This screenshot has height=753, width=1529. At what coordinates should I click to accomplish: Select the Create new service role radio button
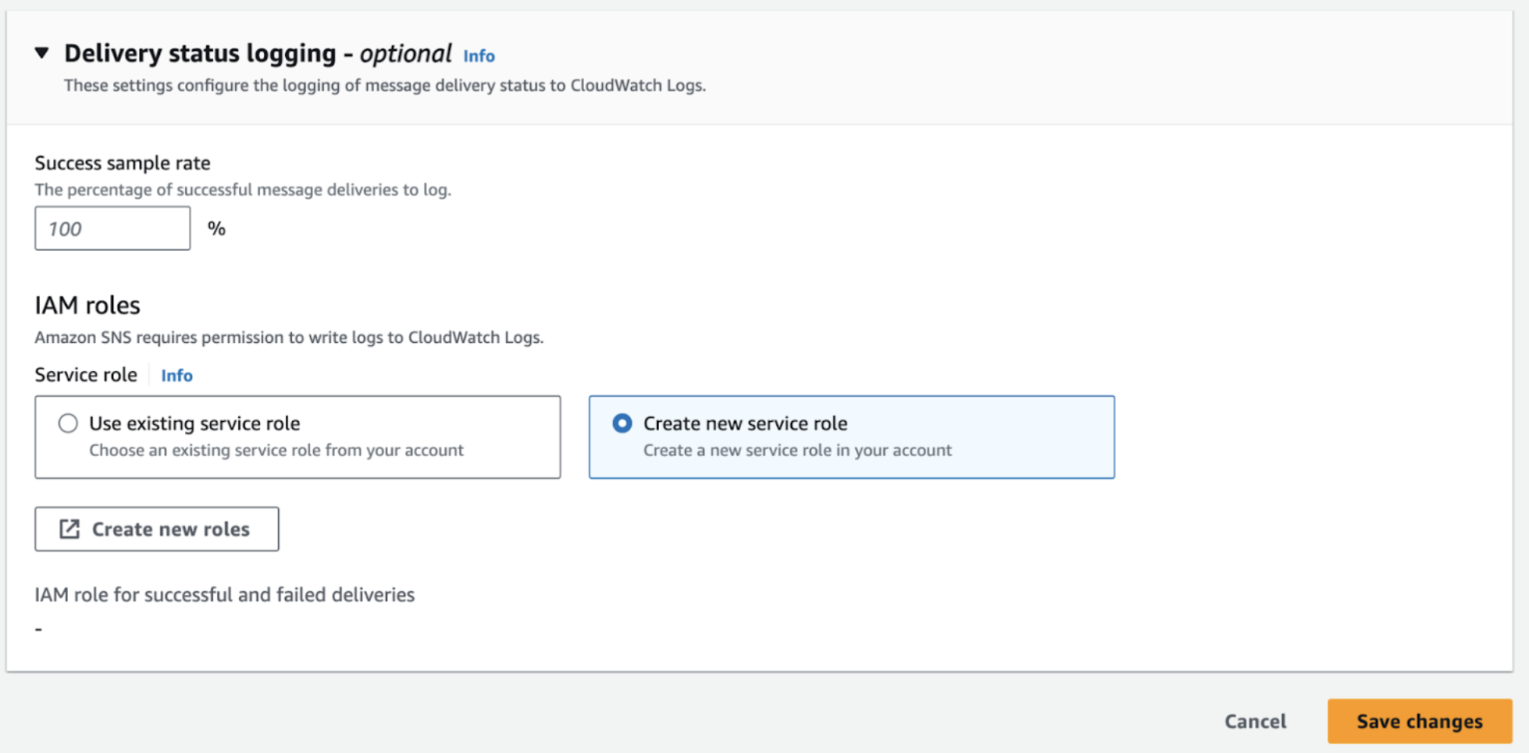(622, 423)
